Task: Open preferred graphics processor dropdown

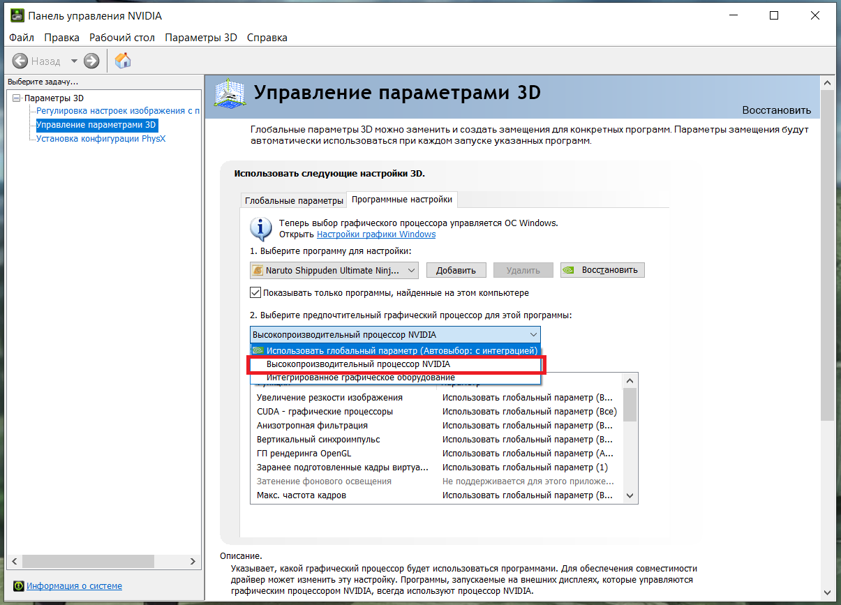Action: [x=395, y=335]
